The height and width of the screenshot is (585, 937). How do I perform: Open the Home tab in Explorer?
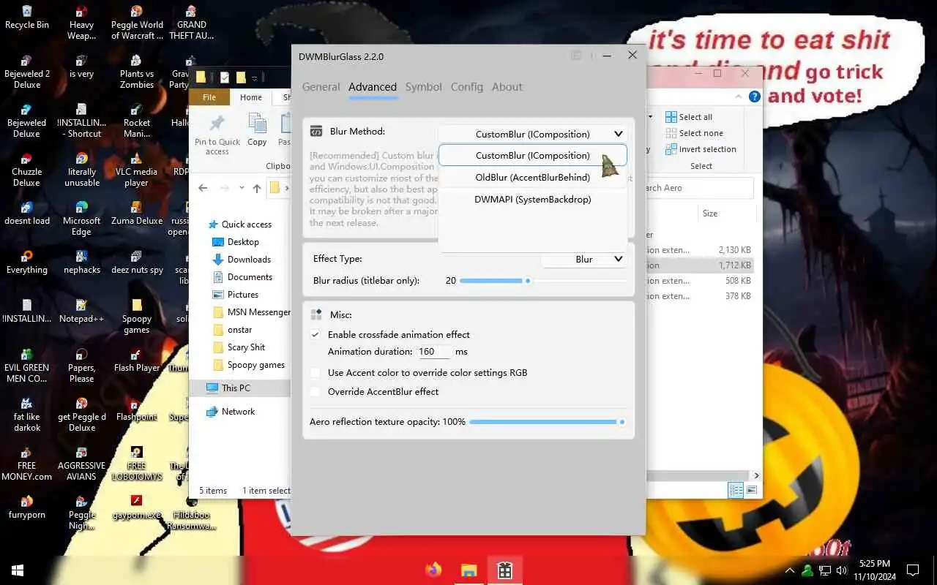(251, 97)
